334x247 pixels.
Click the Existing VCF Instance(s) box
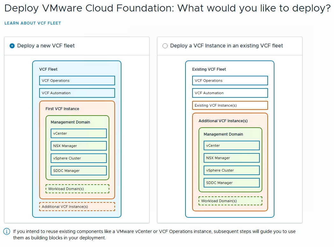coord(230,105)
